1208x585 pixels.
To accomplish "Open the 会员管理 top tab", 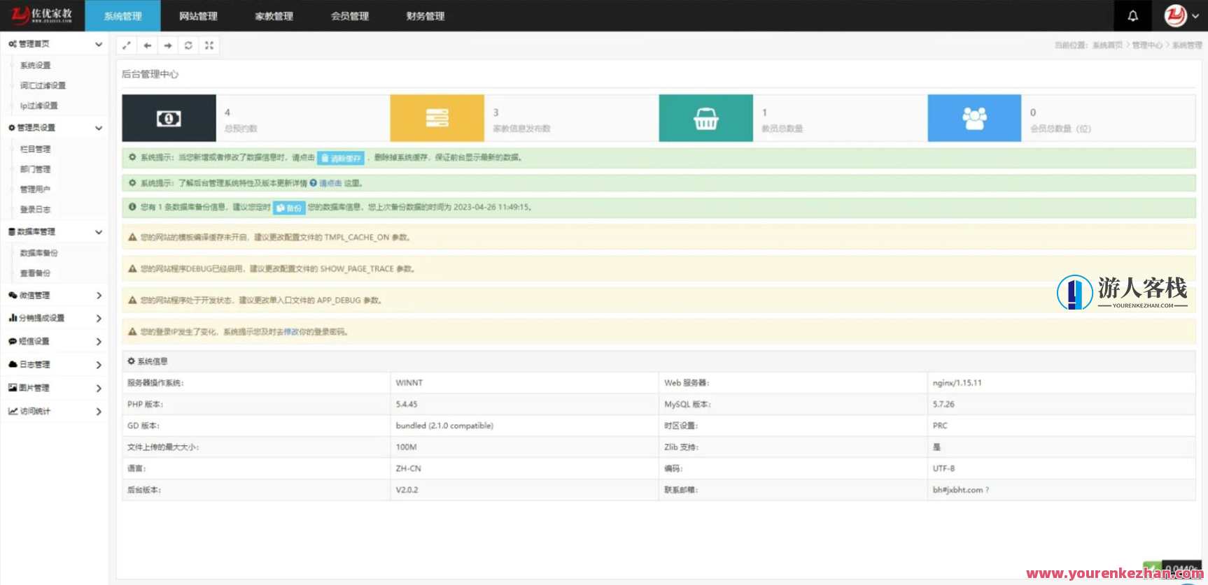I will coord(349,16).
